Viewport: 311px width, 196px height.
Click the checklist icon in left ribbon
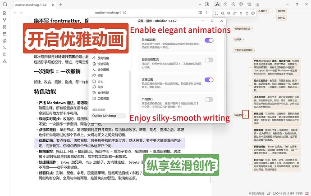tap(5, 54)
